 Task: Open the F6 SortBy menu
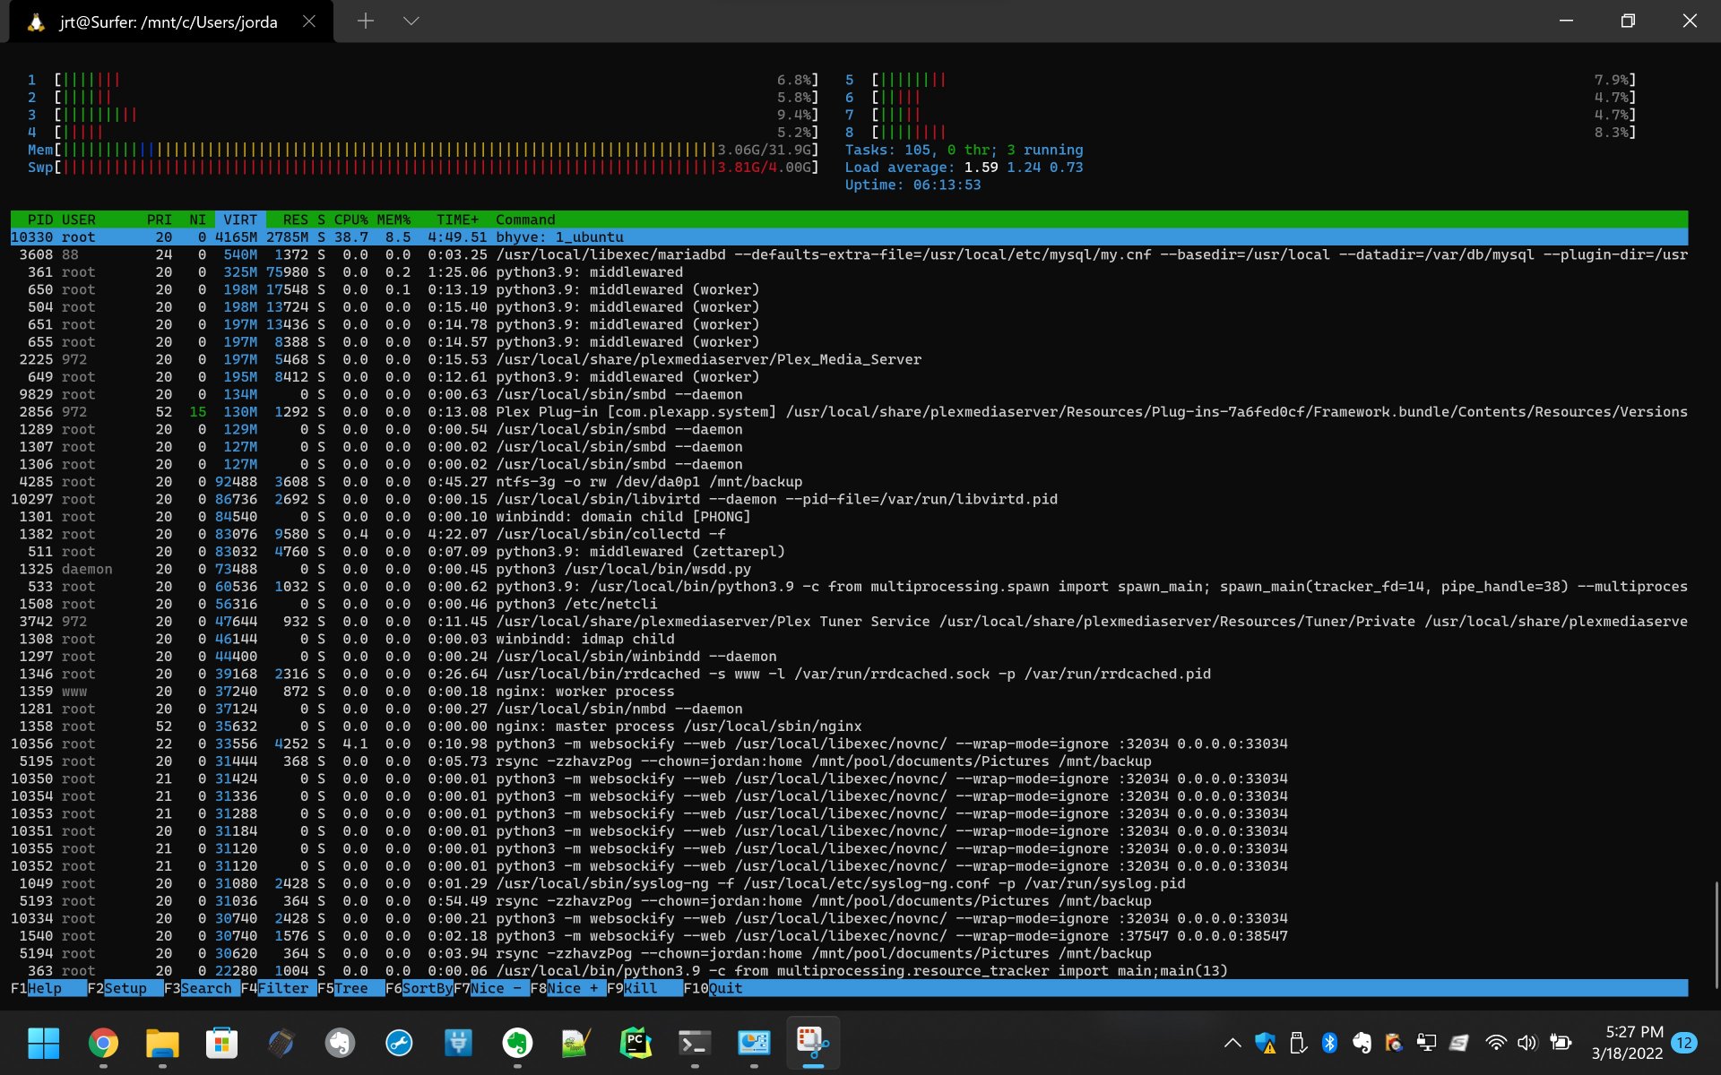[419, 988]
